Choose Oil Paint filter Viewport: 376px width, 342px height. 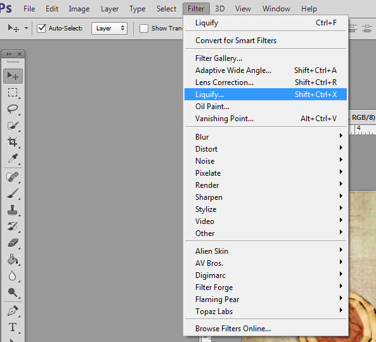point(266,107)
